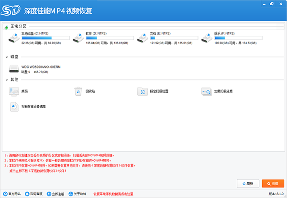Select the local disk C: NTFS drive icon

14,37
